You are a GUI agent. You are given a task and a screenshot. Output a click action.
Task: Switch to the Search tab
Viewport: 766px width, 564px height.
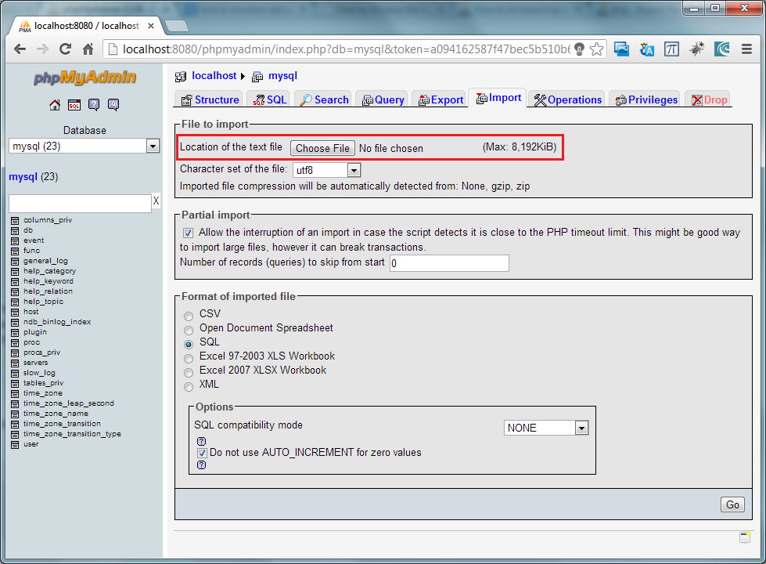click(325, 99)
